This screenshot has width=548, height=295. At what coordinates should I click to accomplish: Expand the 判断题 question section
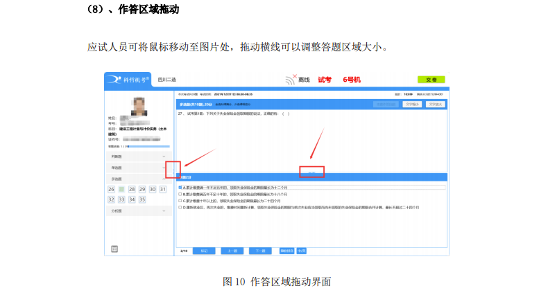tap(137, 157)
